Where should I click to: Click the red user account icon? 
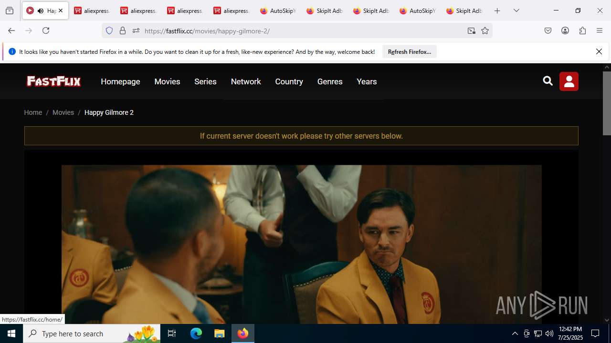(569, 81)
